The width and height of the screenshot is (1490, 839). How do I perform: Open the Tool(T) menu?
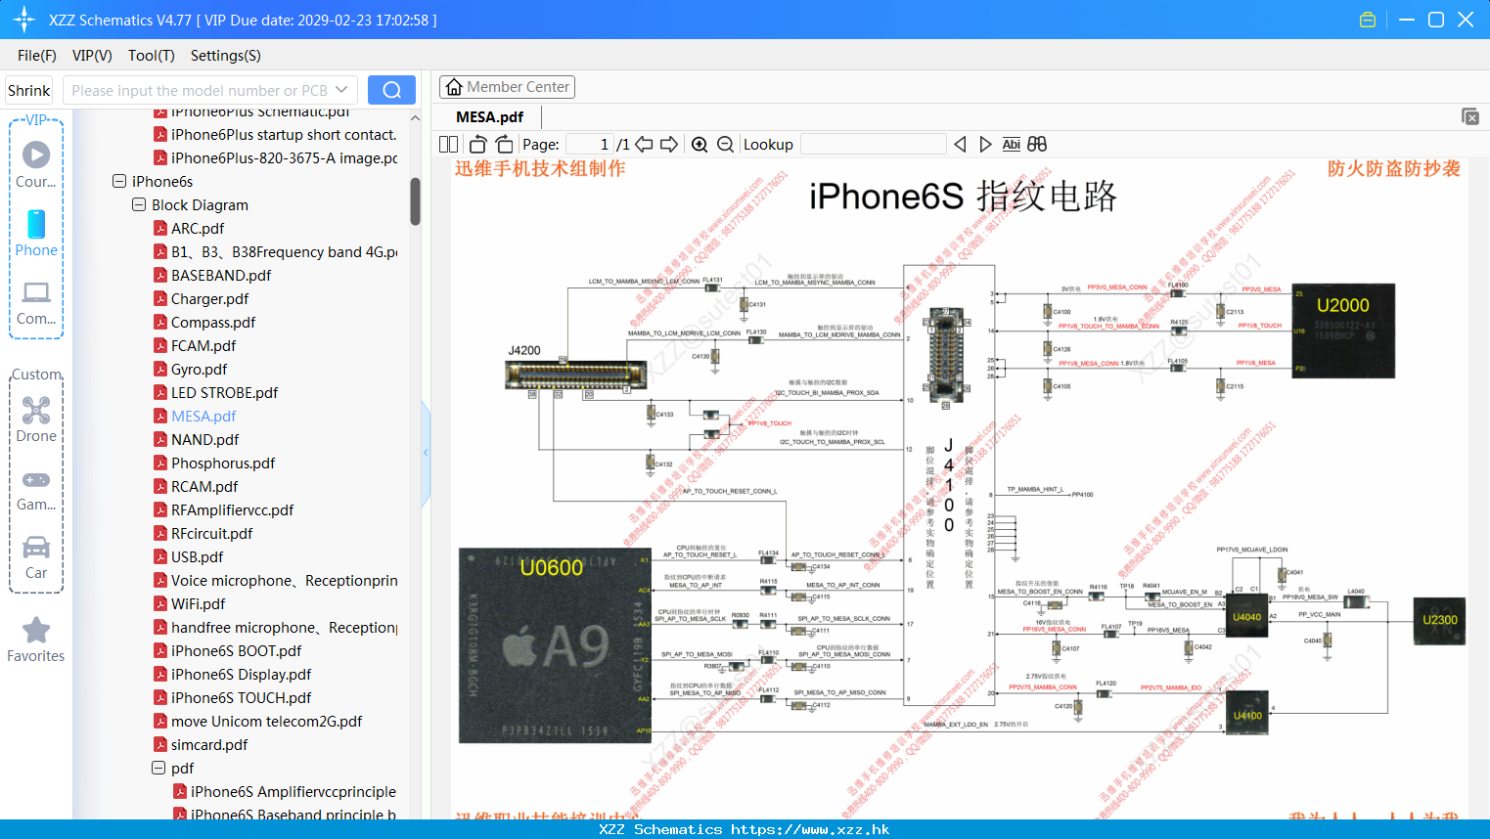(152, 56)
